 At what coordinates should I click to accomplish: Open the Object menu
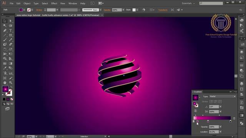[27, 3]
